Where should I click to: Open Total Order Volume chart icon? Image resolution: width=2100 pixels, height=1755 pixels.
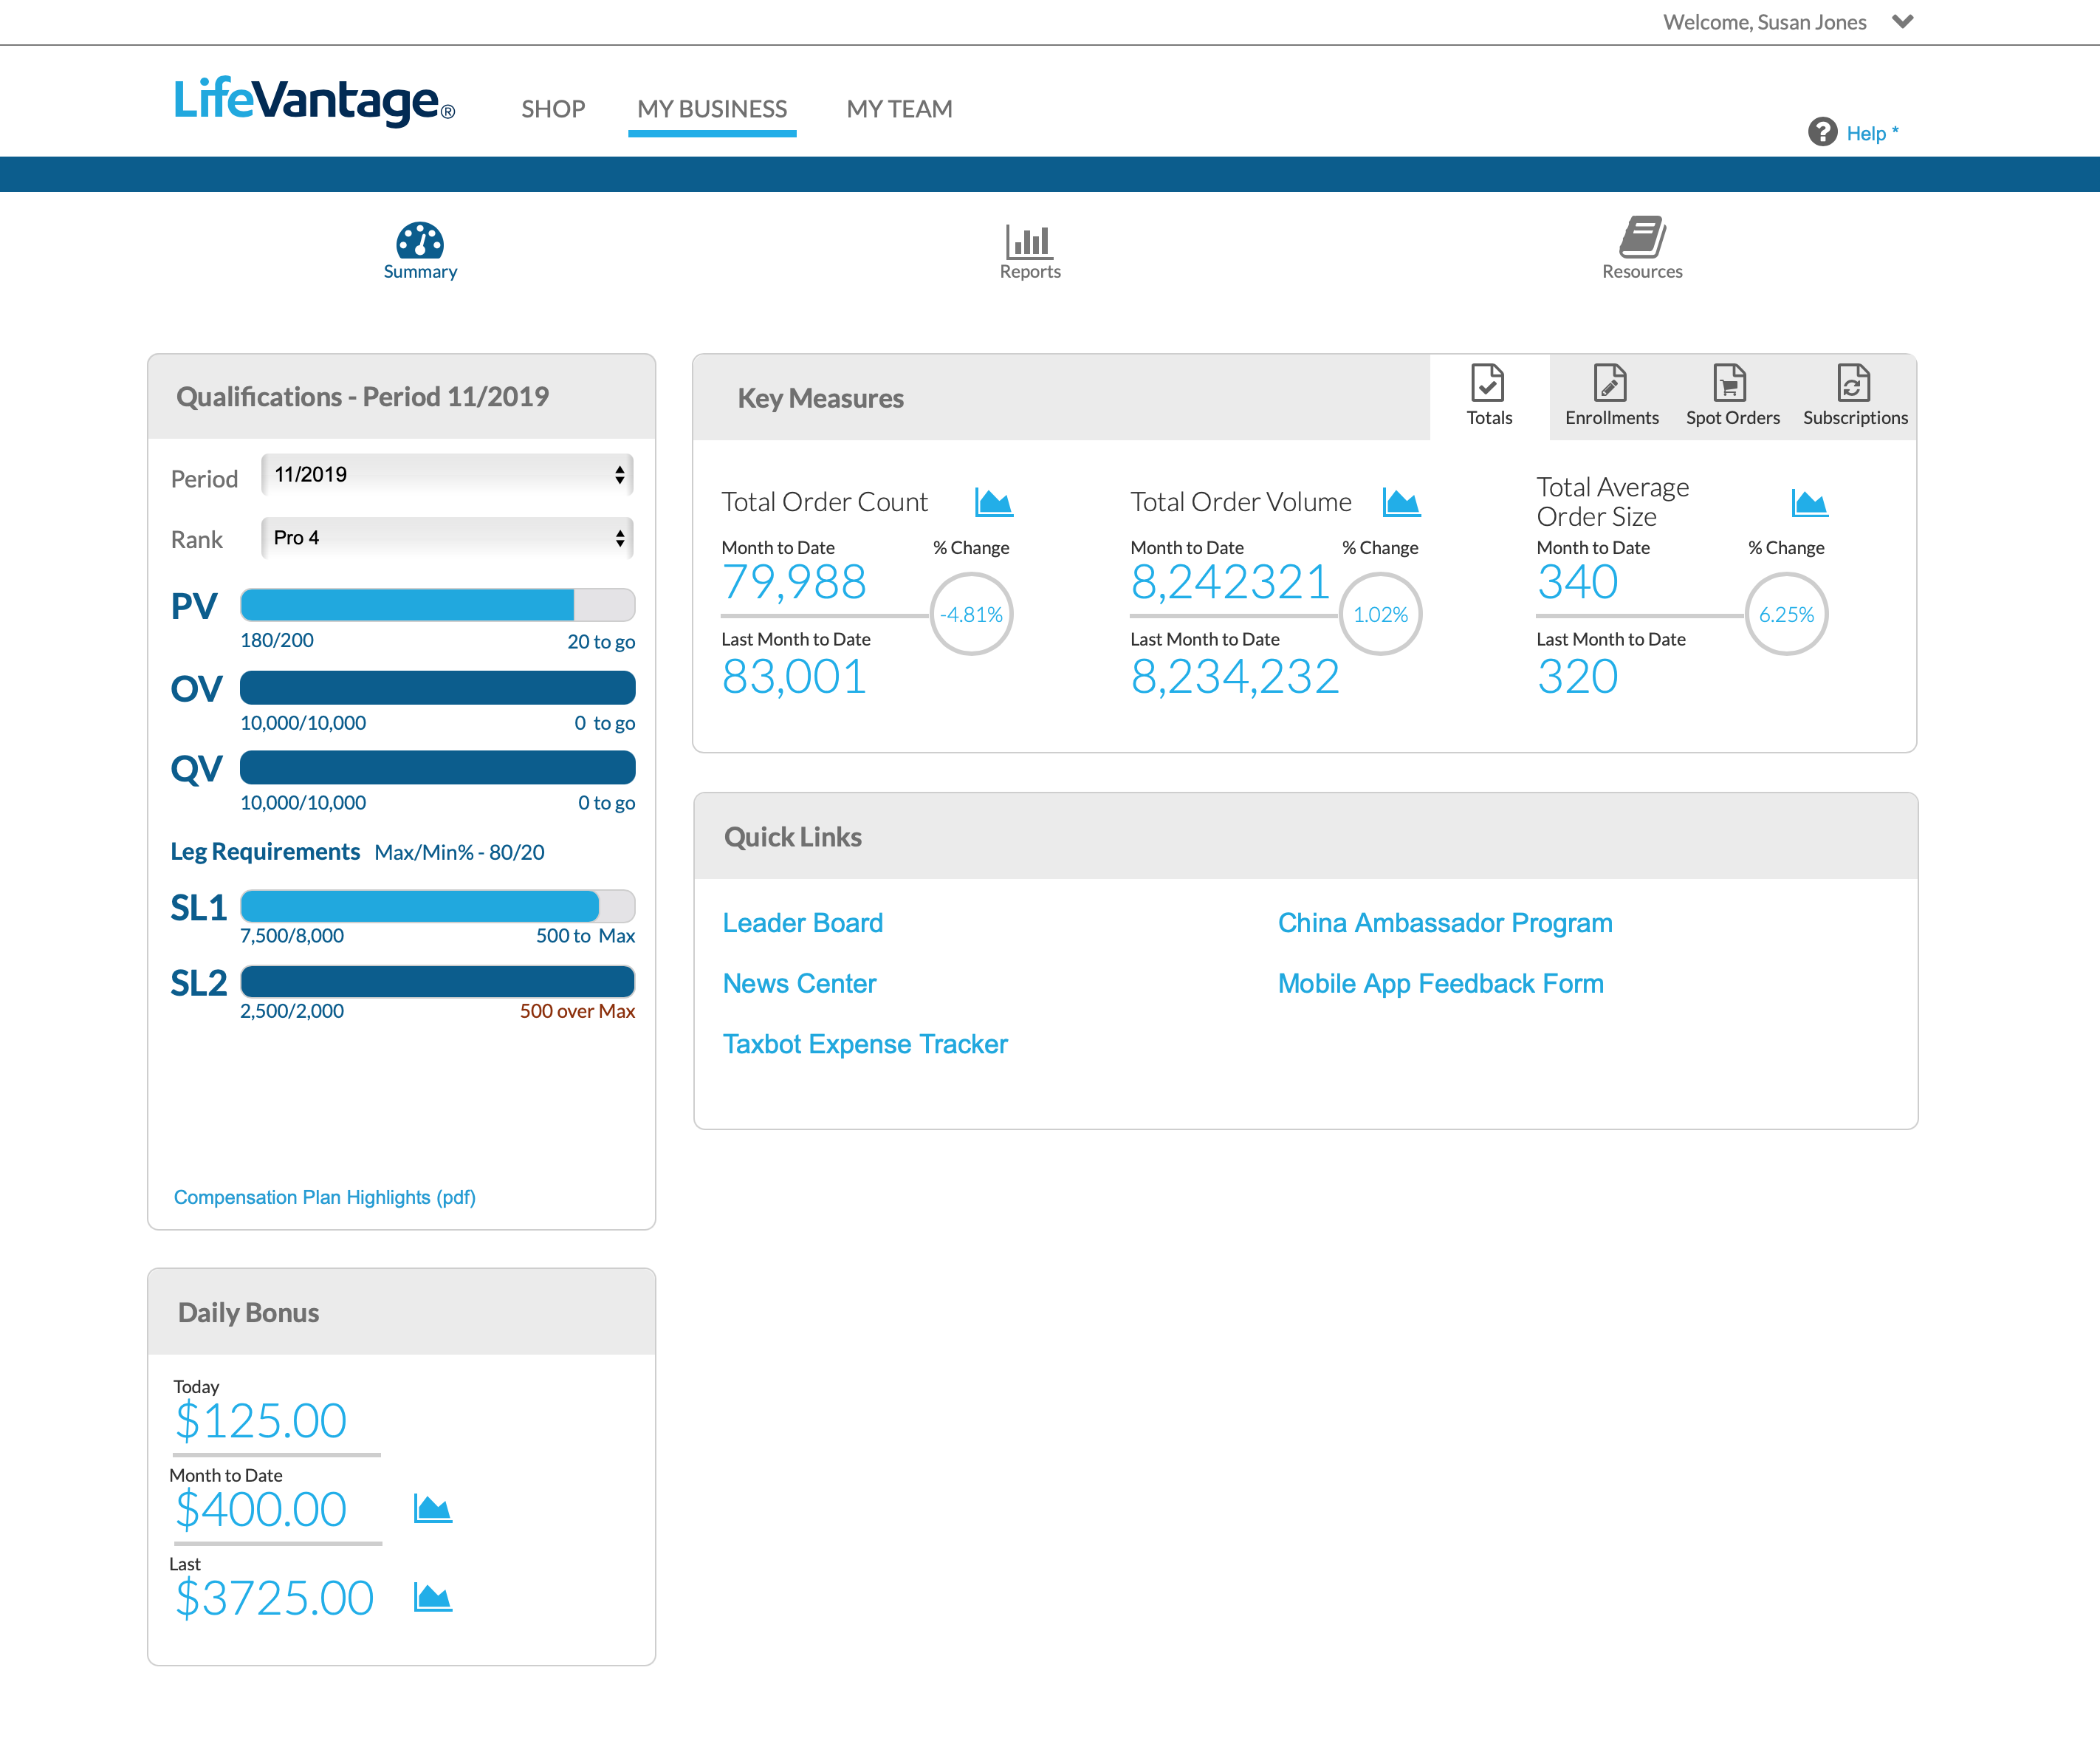point(1401,502)
